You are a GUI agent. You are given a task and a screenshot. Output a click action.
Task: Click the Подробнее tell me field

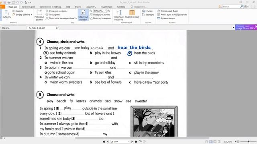coord(138,7)
